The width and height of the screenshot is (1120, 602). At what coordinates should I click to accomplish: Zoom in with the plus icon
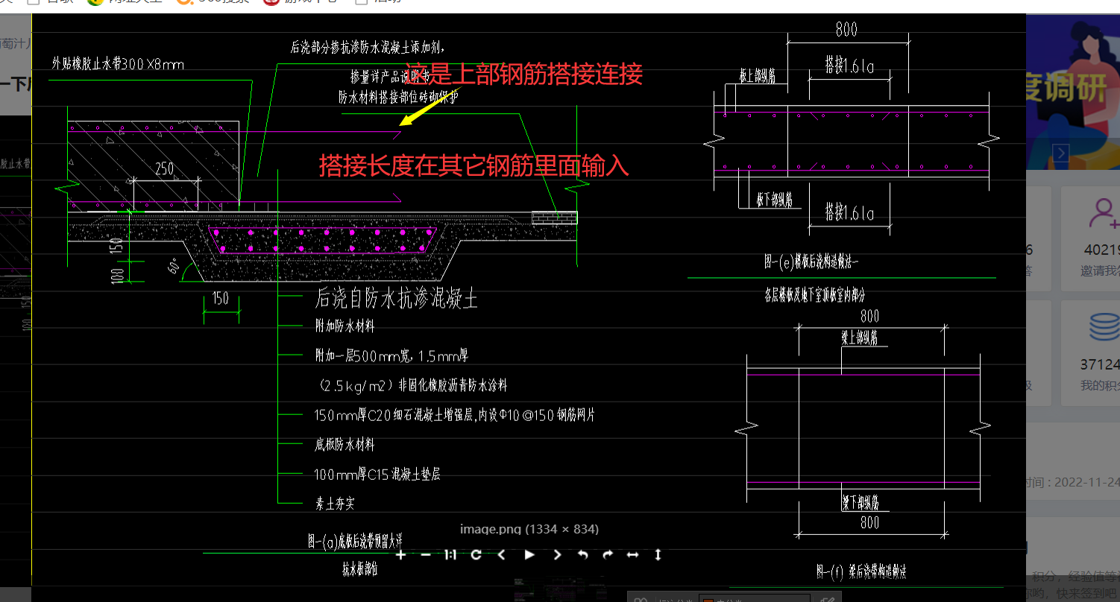coord(400,554)
